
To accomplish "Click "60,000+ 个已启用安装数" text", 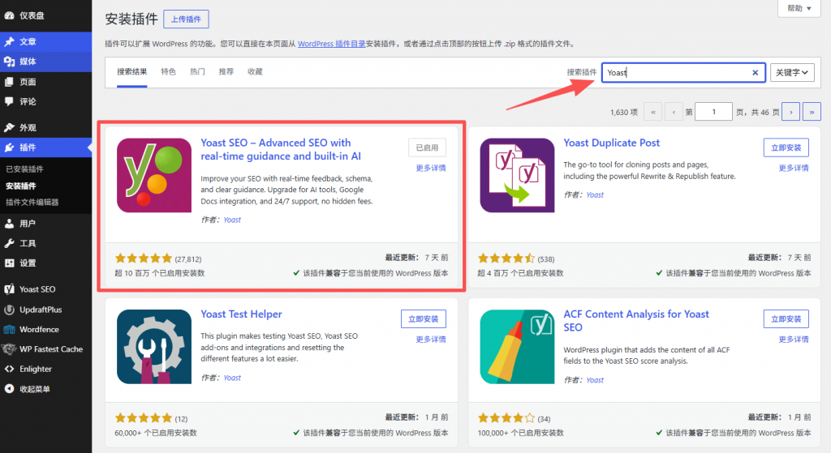I will pos(156,433).
